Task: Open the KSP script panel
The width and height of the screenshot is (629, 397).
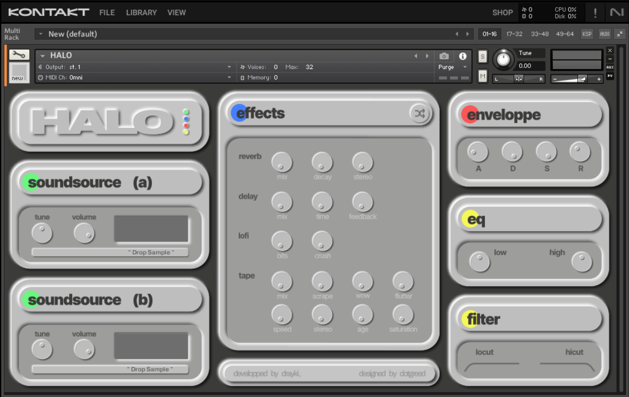Action: pos(587,34)
